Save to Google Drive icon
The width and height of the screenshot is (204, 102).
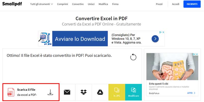100,92
